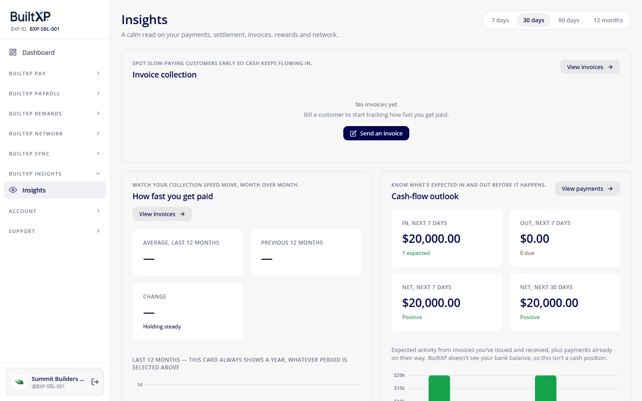Viewport: 642px width, 401px height.
Task: Switch to the 12 months period
Action: (608, 20)
